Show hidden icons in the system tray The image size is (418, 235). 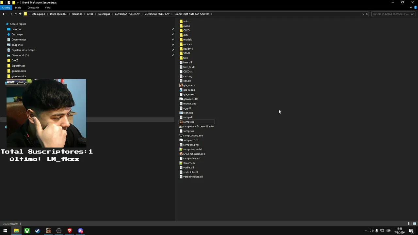click(366, 231)
